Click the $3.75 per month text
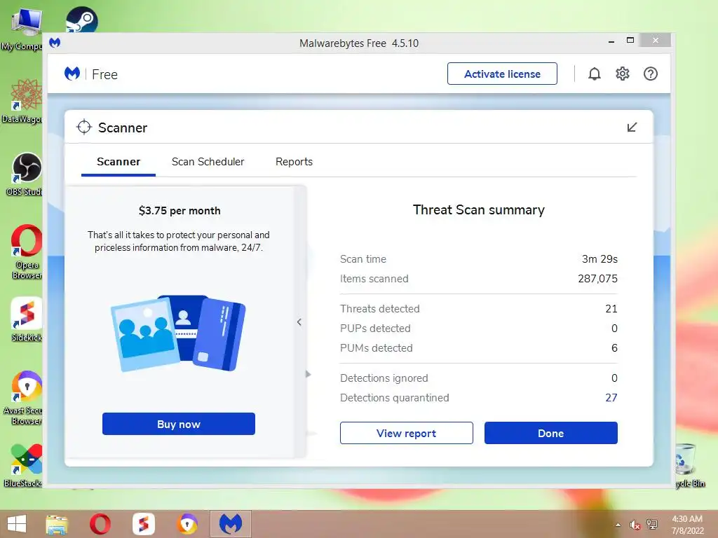This screenshot has height=538, width=718. pyautogui.click(x=179, y=210)
